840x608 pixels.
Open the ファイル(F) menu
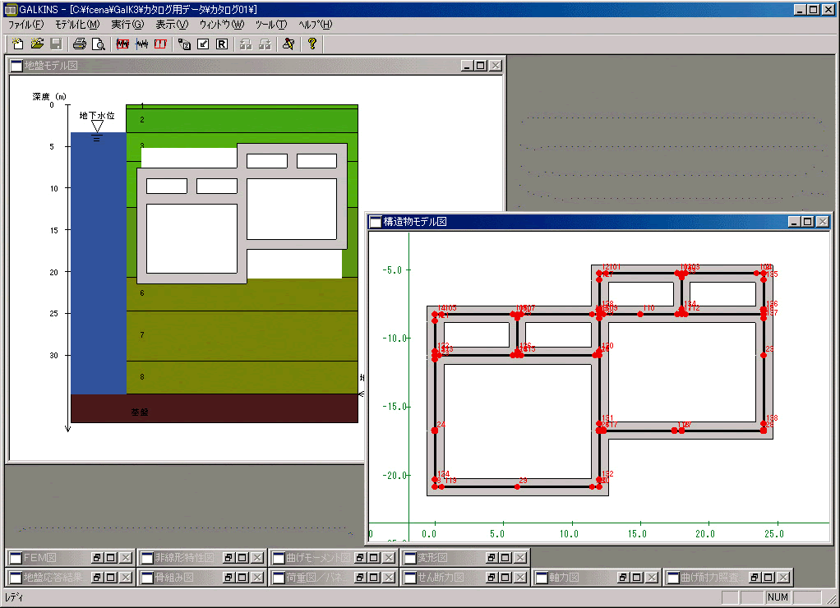point(25,25)
